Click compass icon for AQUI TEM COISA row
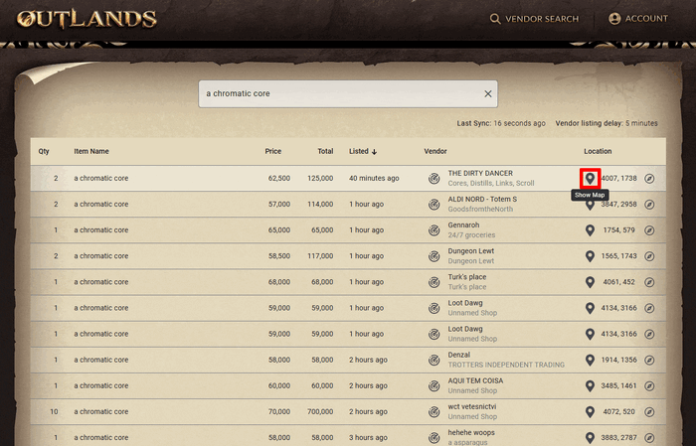The image size is (696, 446). [649, 385]
